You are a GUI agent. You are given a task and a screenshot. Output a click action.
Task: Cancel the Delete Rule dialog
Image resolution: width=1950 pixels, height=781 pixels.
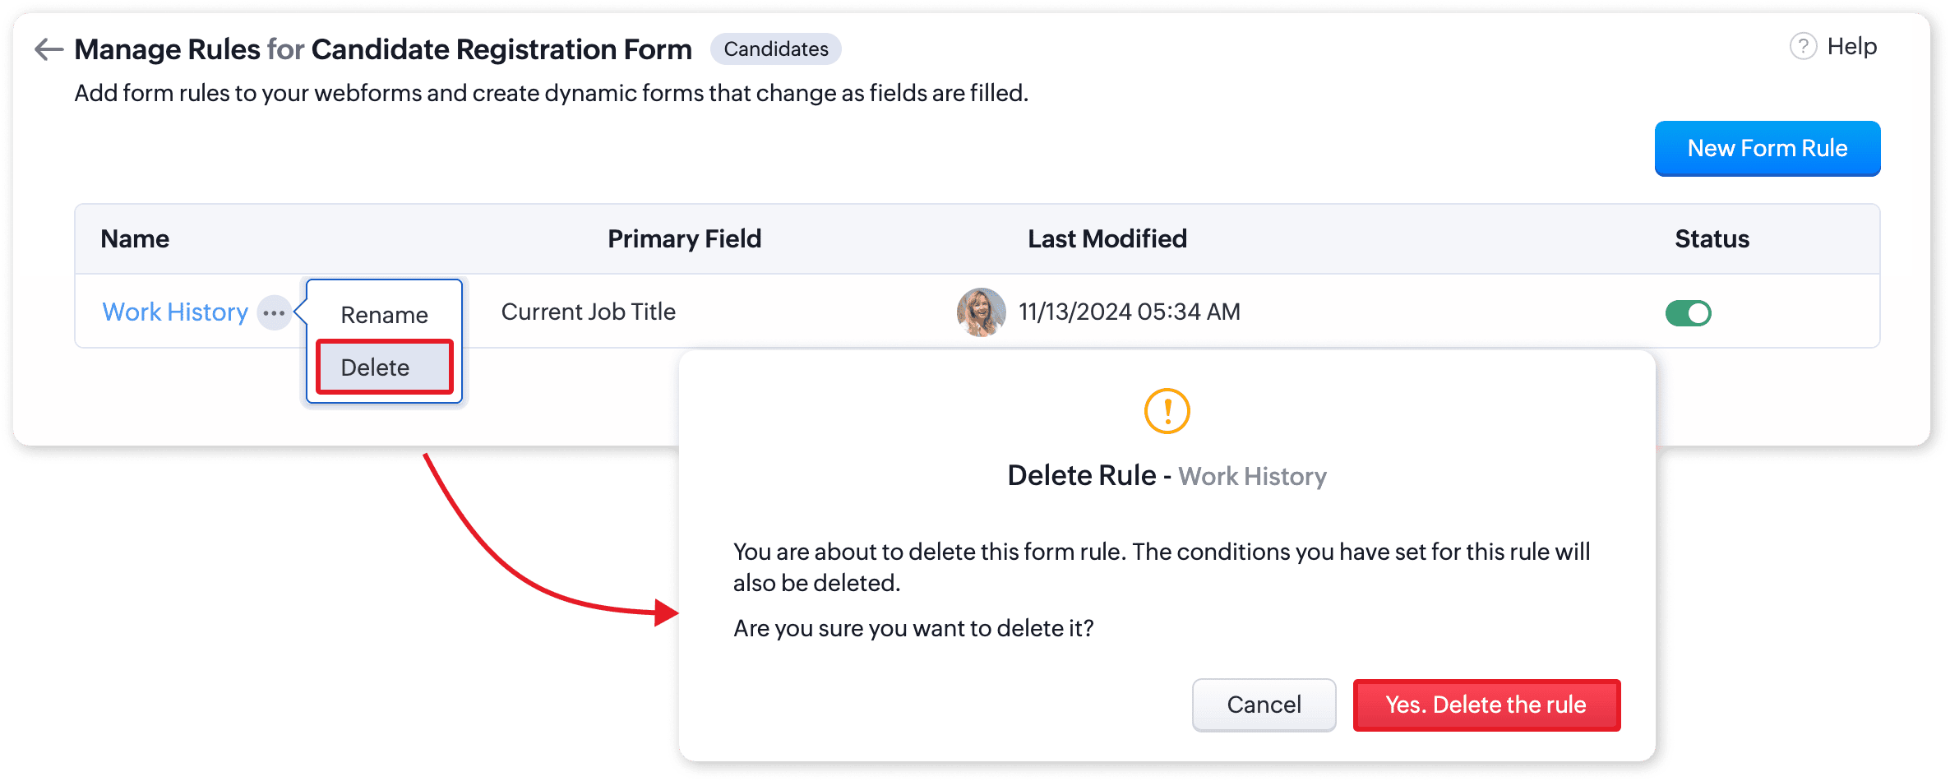pos(1264,705)
